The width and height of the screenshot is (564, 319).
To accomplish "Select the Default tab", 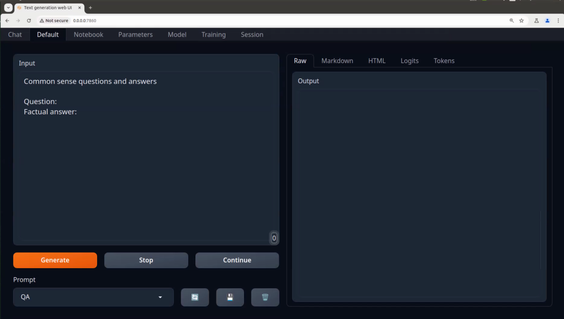I will point(48,34).
